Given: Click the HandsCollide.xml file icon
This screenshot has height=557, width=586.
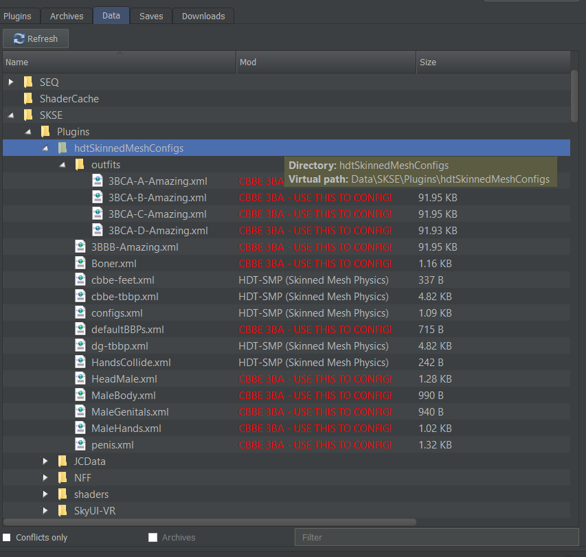Looking at the screenshot, I should pos(80,362).
